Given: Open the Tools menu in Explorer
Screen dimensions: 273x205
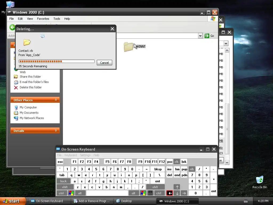Looking at the screenshot, I should tap(57, 19).
